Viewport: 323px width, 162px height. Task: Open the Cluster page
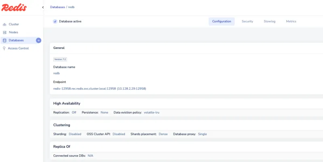coord(14,24)
